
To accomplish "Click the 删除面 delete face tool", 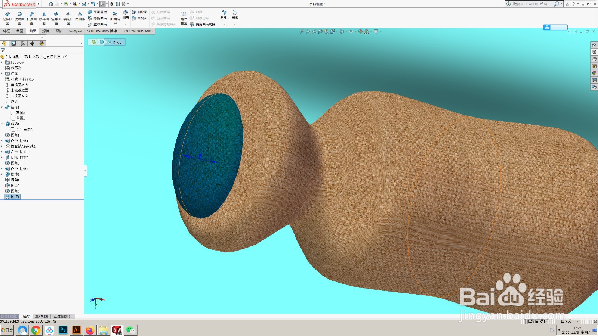I will (x=139, y=12).
